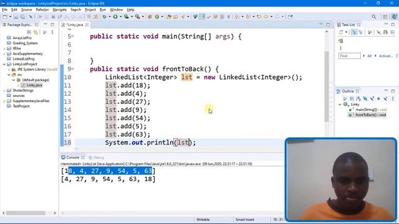Collapse the LinkyListProject tree node
Viewport: 399px width, 224px height.
tap(4, 64)
